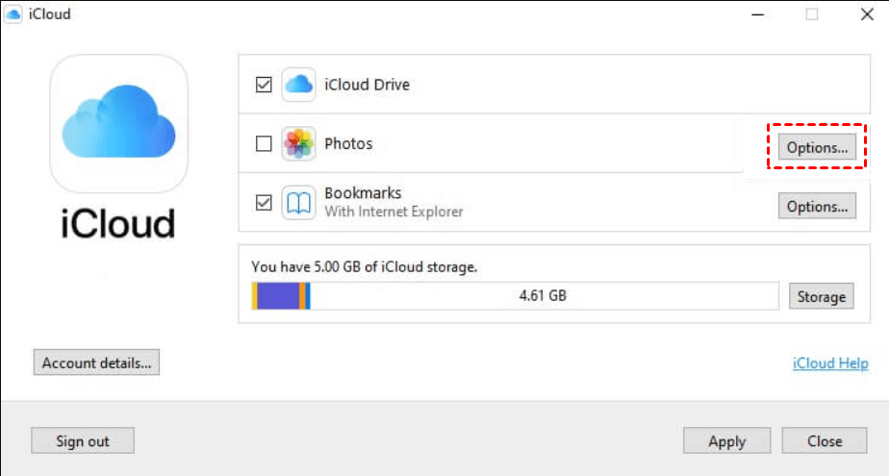The image size is (889, 476).
Task: Disable the Bookmarks checkbox
Action: tap(264, 204)
